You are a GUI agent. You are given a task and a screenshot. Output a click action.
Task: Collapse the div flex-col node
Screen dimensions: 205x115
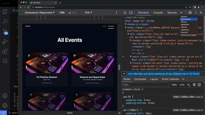click(x=128, y=34)
